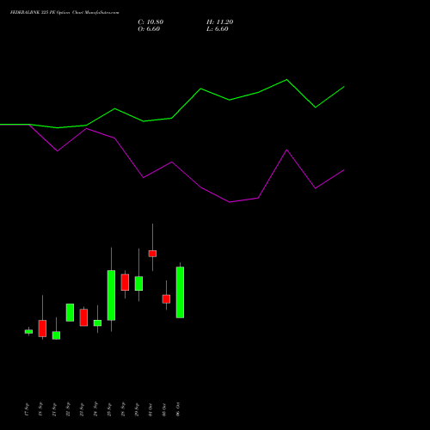Viewport: 430px width, 430px height.
Task: Select the close value C: 10.80
Action: tap(150, 22)
